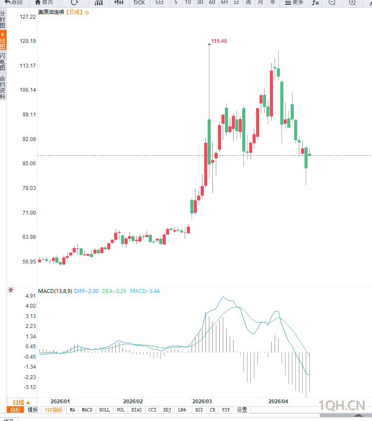Open the 合约资料 side tab
Screen dimensions: 372x421
click(x=3, y=87)
